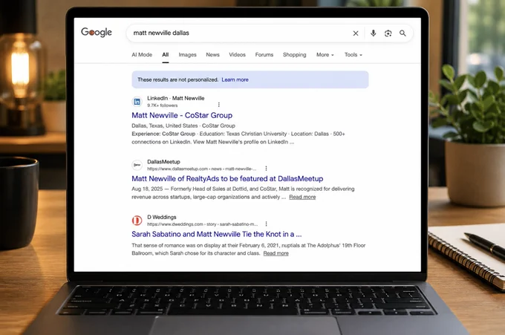Switch to Images tab
This screenshot has height=335, width=505.
point(187,55)
